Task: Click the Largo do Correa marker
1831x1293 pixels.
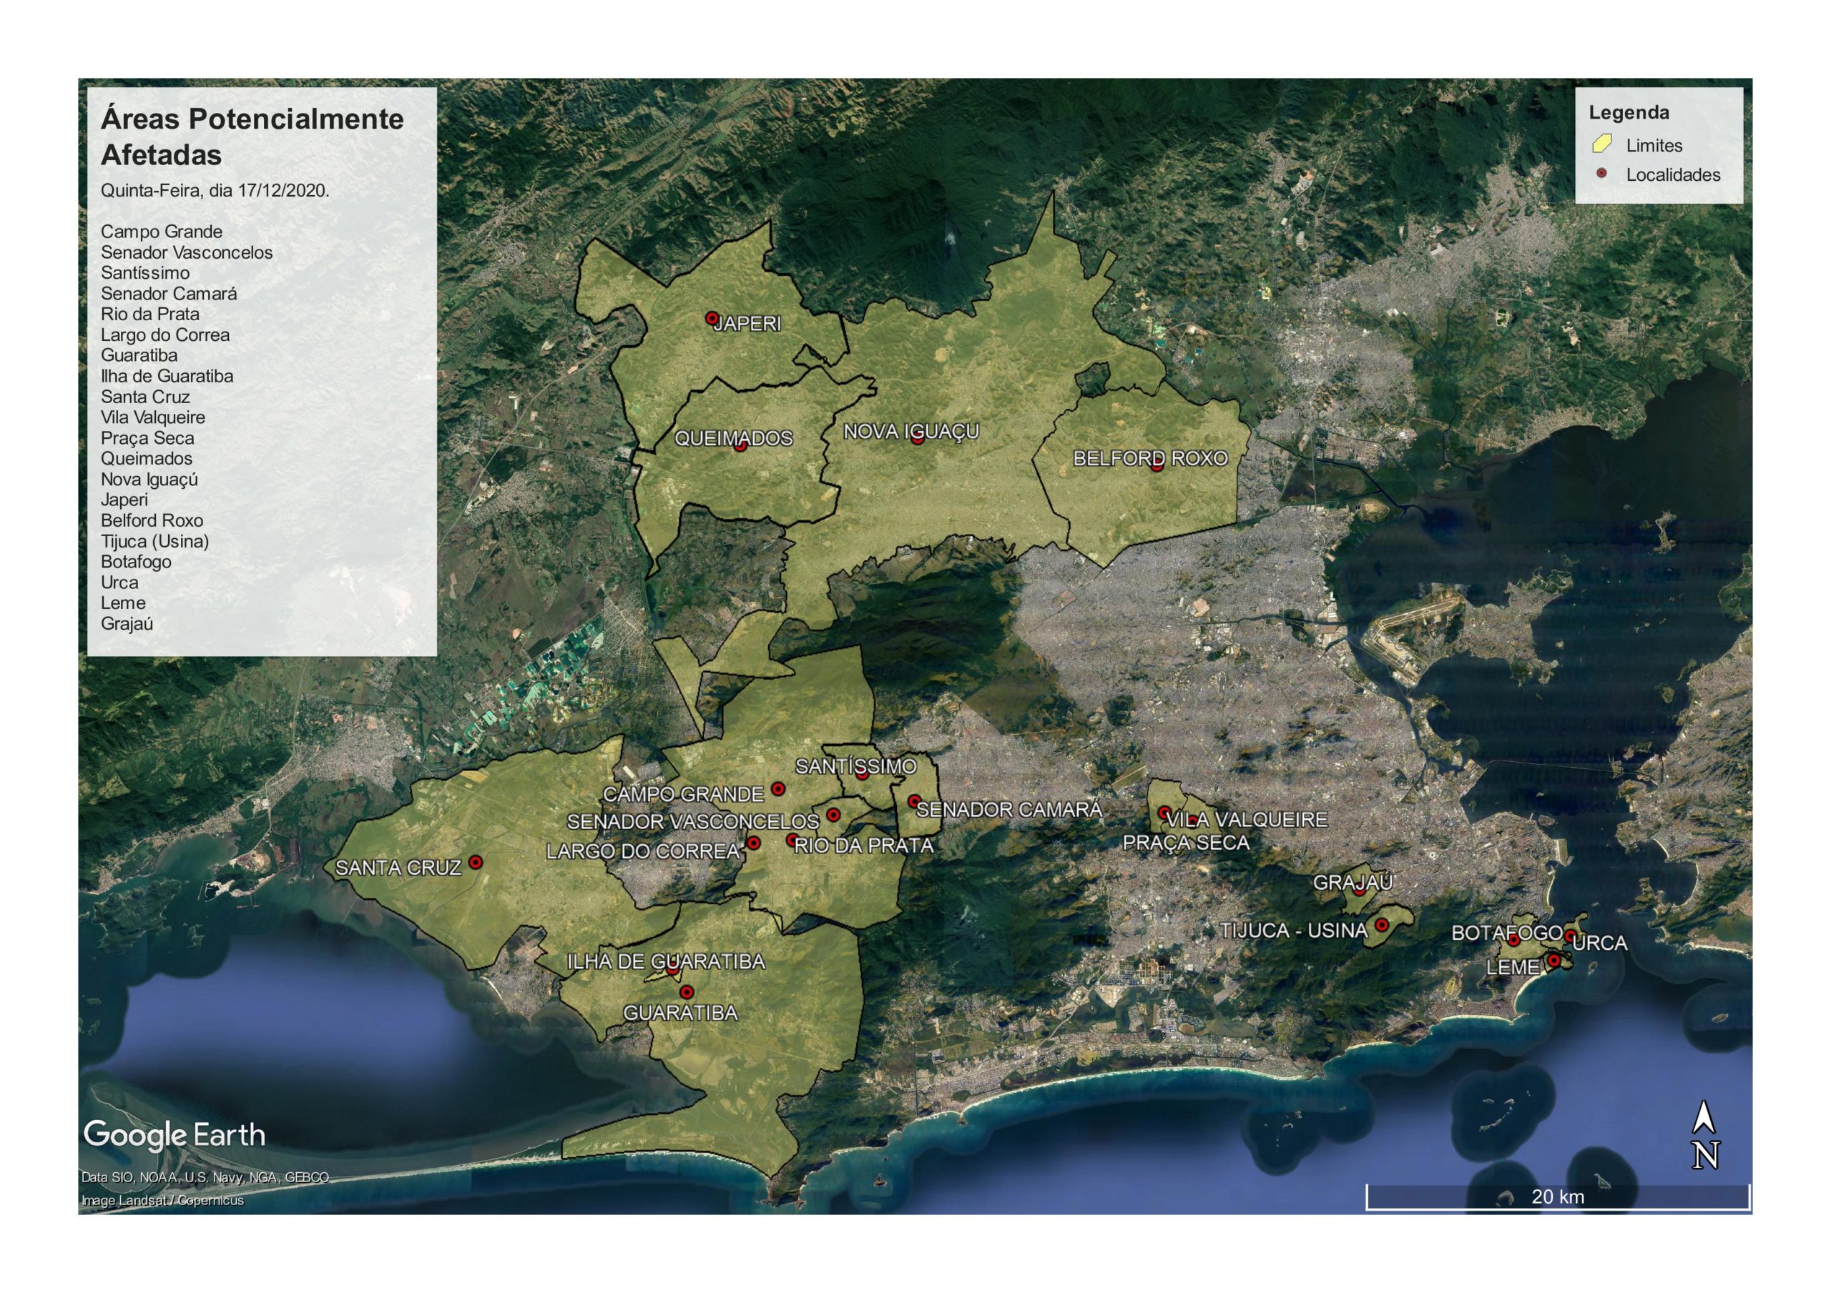Action: tap(754, 843)
